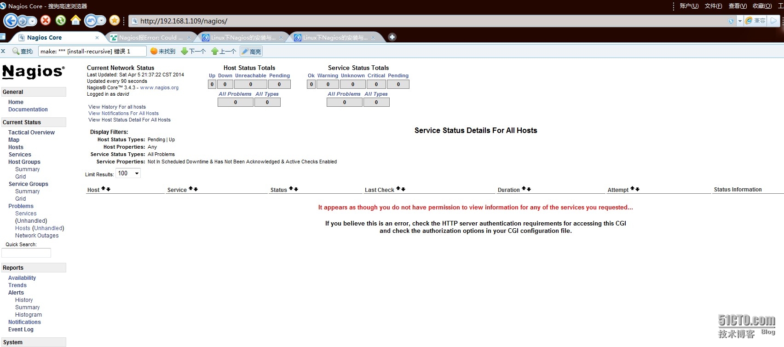Click the browser Forward arrow button

tap(23, 21)
